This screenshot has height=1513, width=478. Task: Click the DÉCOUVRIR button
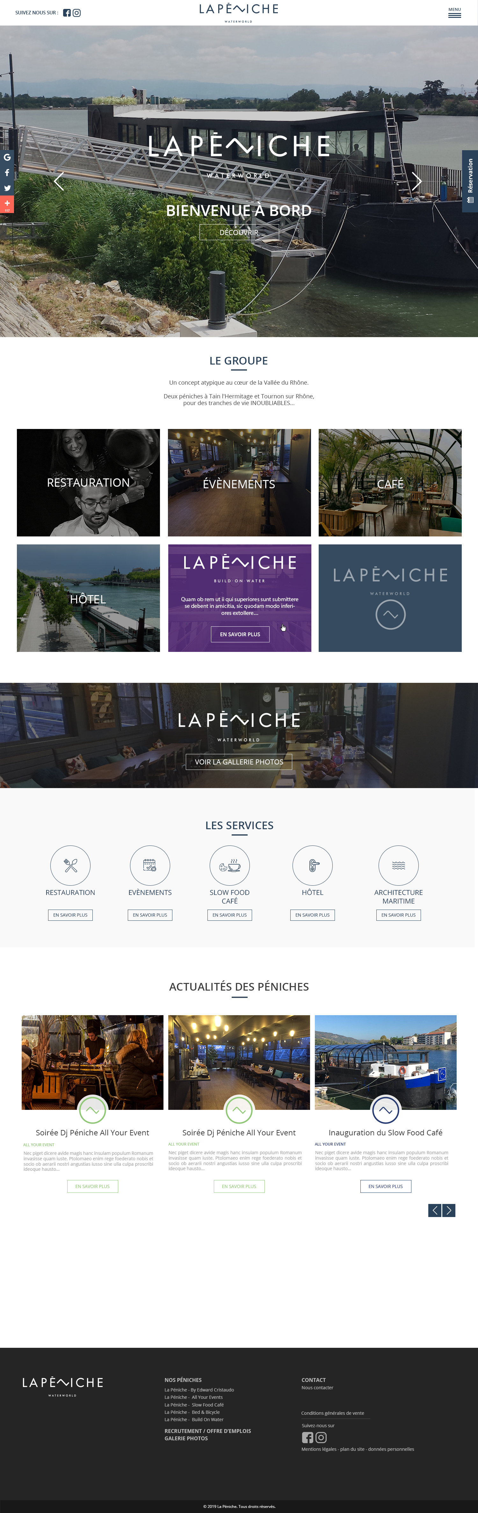239,232
